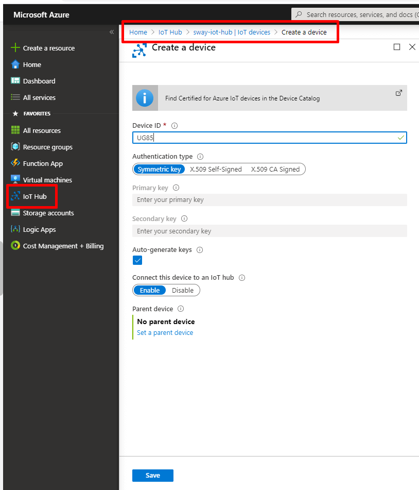Image resolution: width=419 pixels, height=490 pixels.
Task: Open All services from the sidebar
Action: click(x=39, y=97)
